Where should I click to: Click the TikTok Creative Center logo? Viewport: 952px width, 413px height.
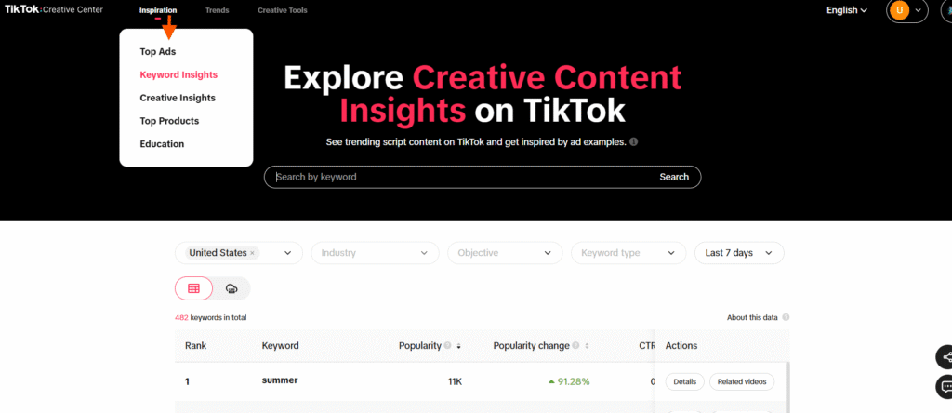54,10
